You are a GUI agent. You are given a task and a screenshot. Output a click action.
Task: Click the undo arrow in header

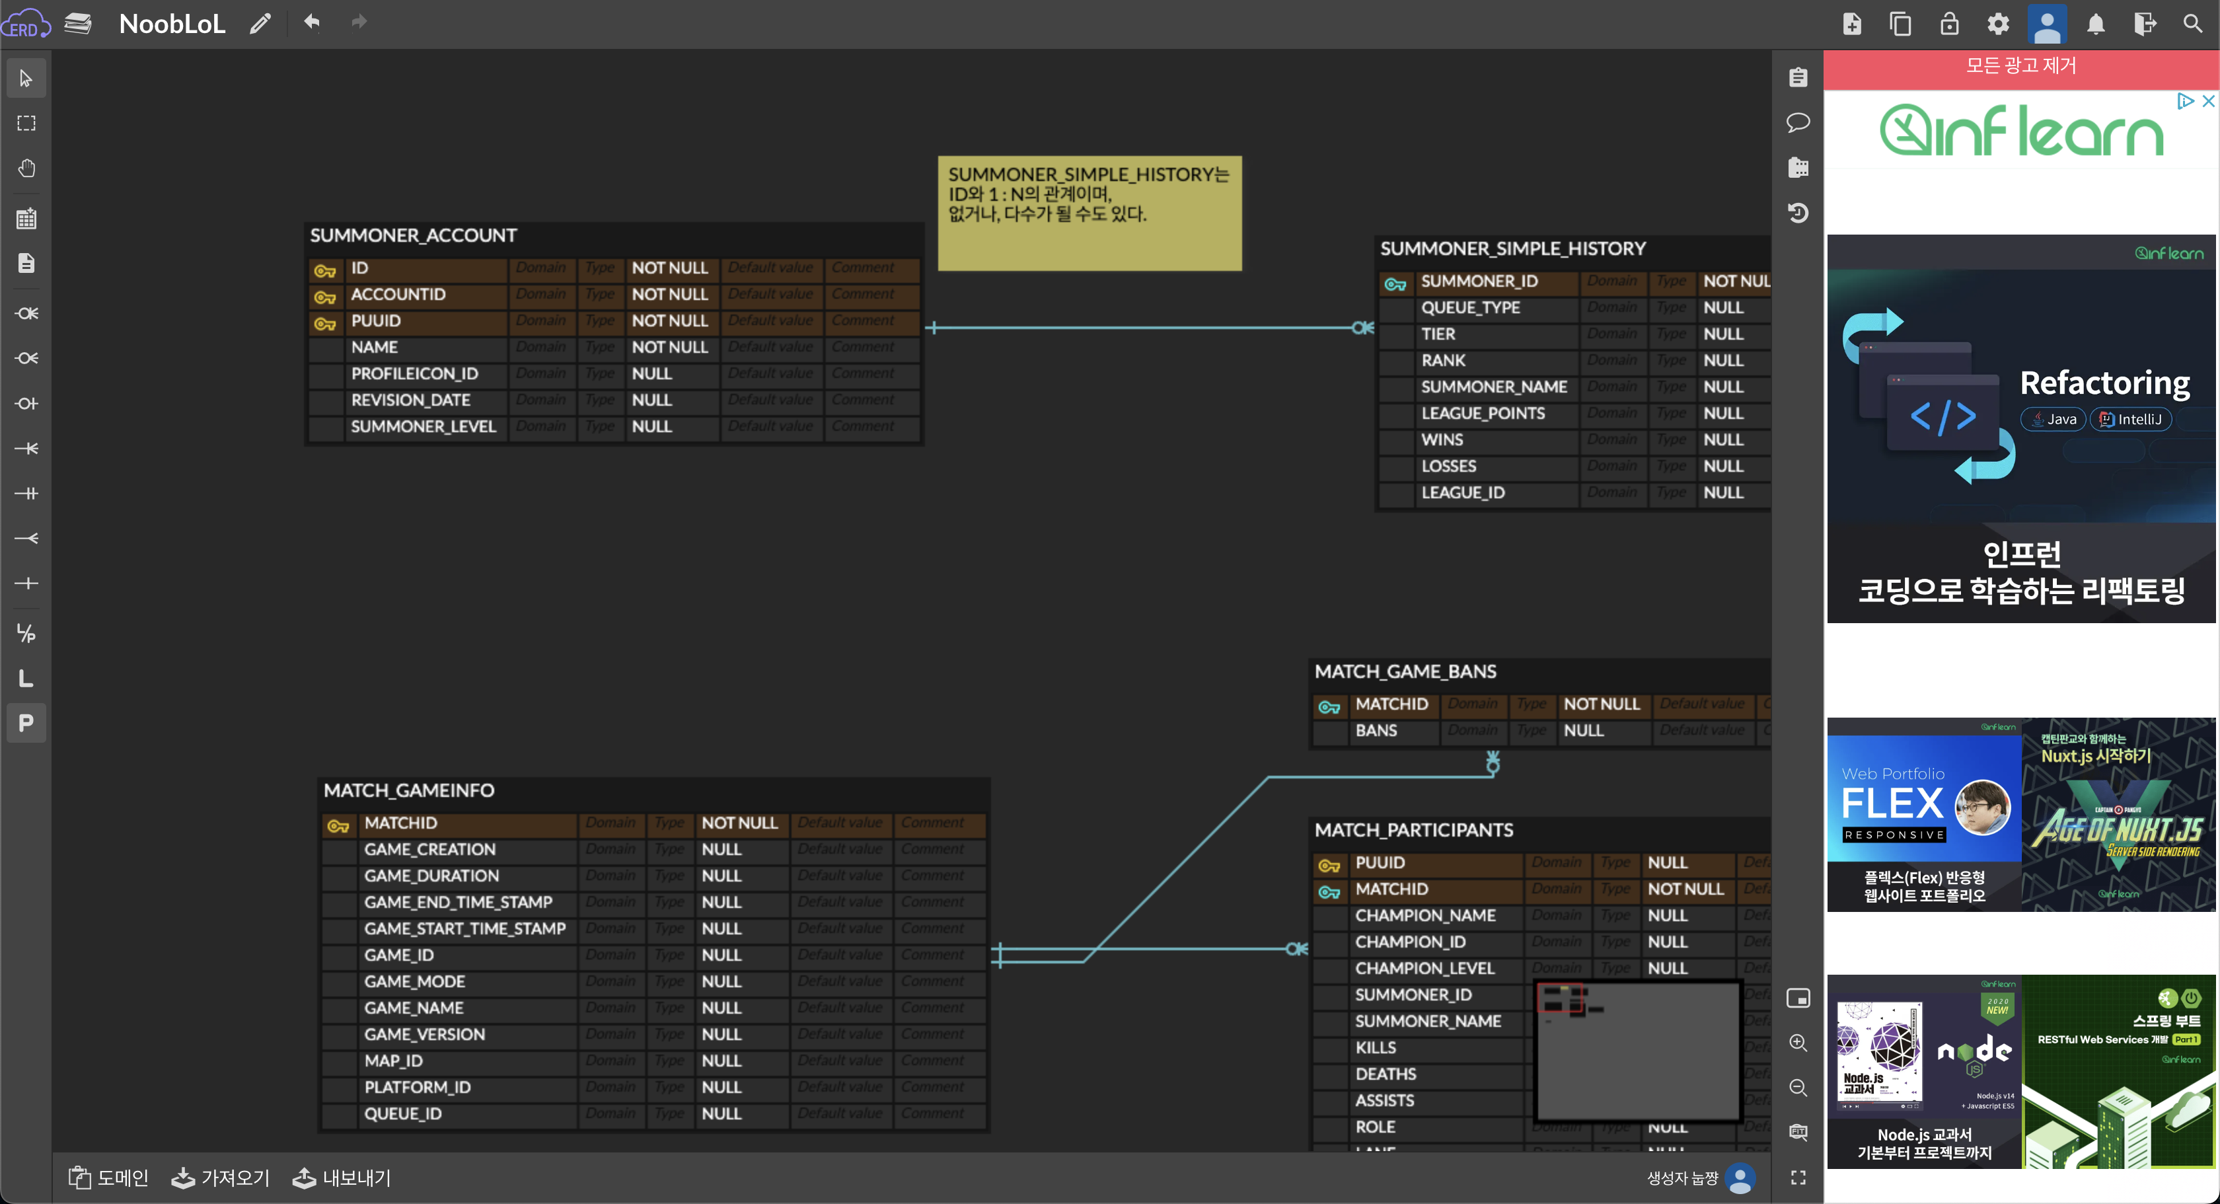(311, 22)
